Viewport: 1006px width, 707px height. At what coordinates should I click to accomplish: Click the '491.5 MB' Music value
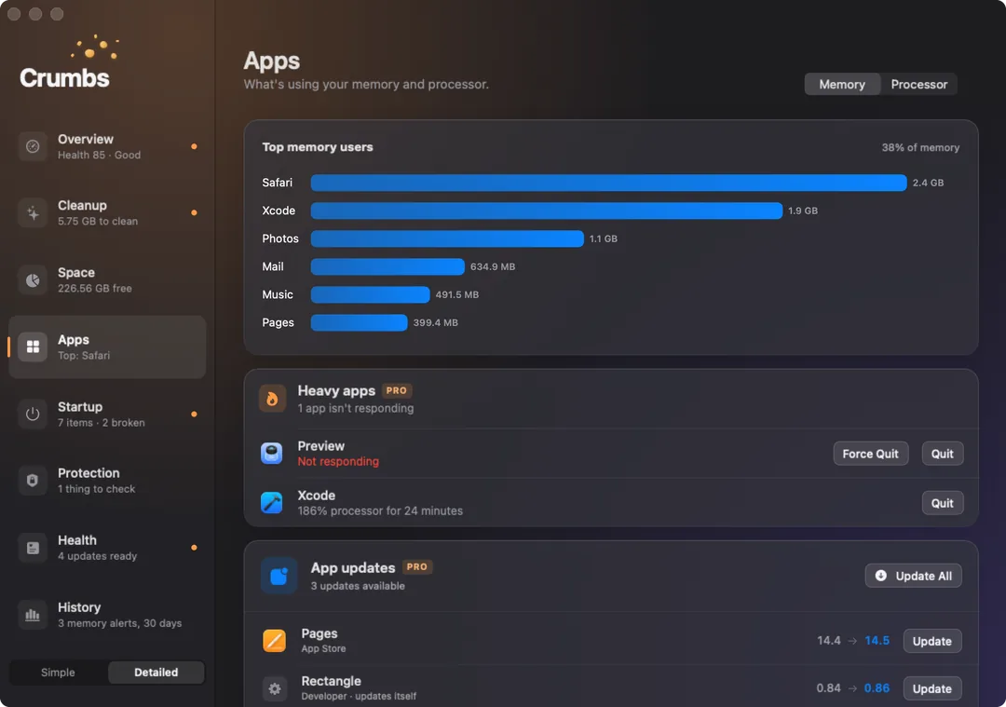(456, 294)
